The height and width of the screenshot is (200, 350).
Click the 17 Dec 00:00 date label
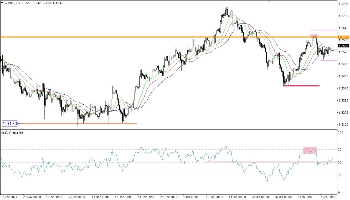click(x=123, y=197)
